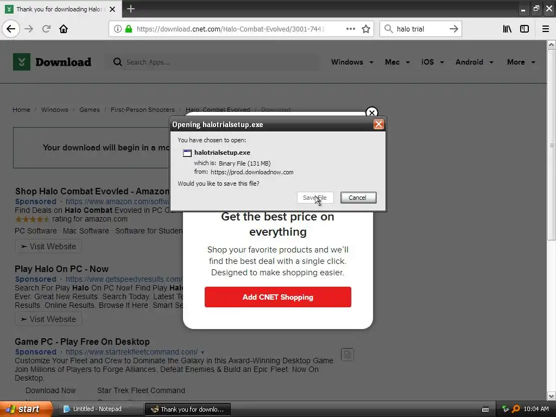Open the Firefox home page icon
This screenshot has width=556, height=417.
pos(64,29)
